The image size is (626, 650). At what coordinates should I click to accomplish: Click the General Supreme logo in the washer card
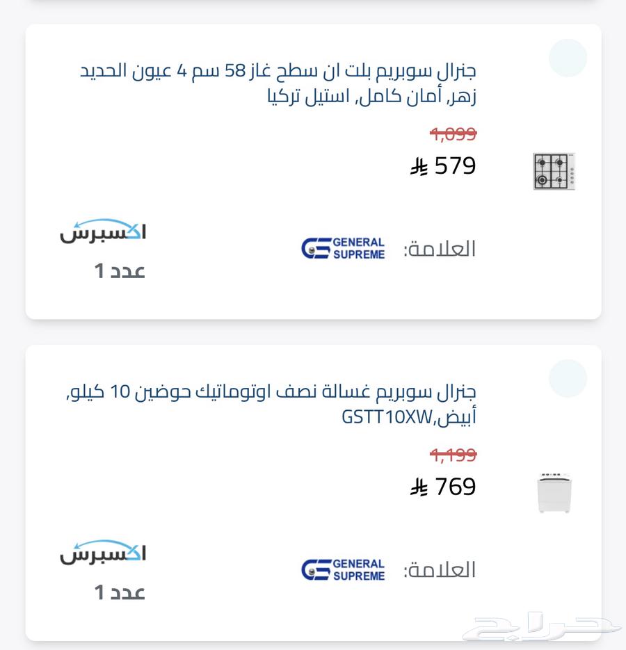click(343, 569)
